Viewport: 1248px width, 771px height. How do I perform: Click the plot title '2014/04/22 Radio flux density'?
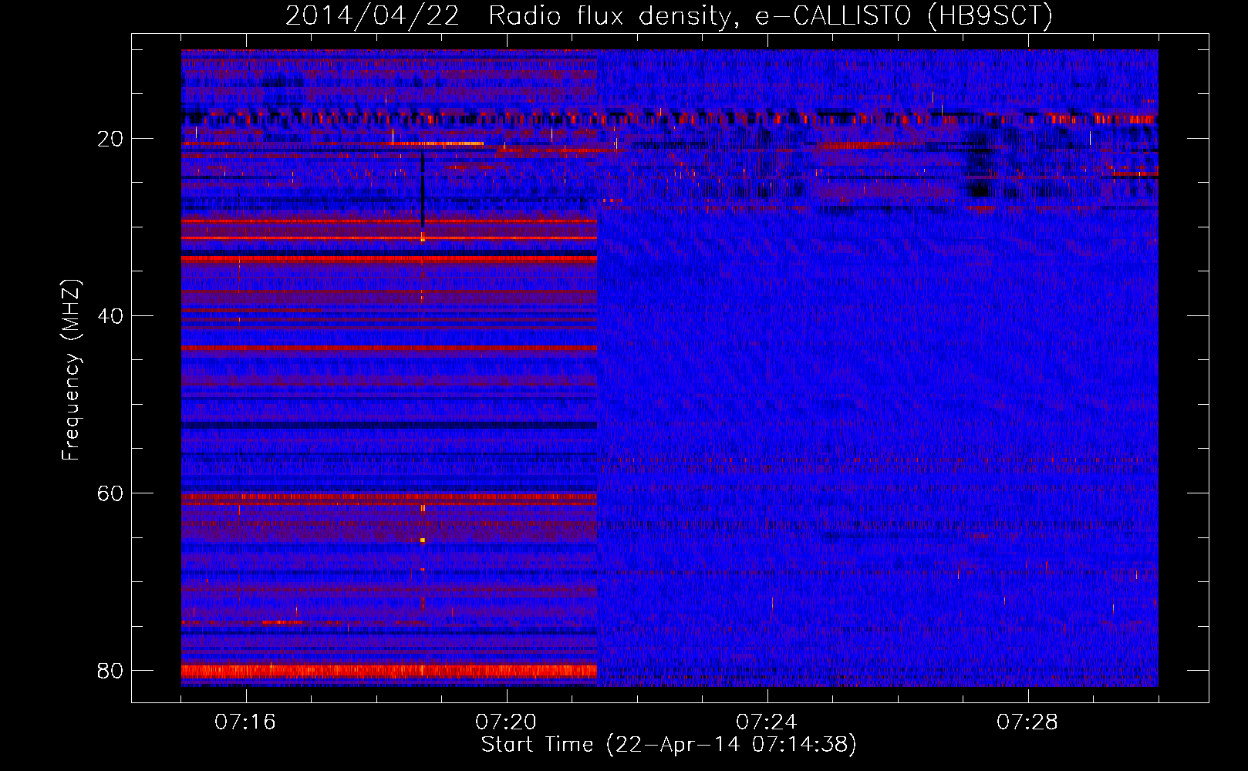pos(669,15)
